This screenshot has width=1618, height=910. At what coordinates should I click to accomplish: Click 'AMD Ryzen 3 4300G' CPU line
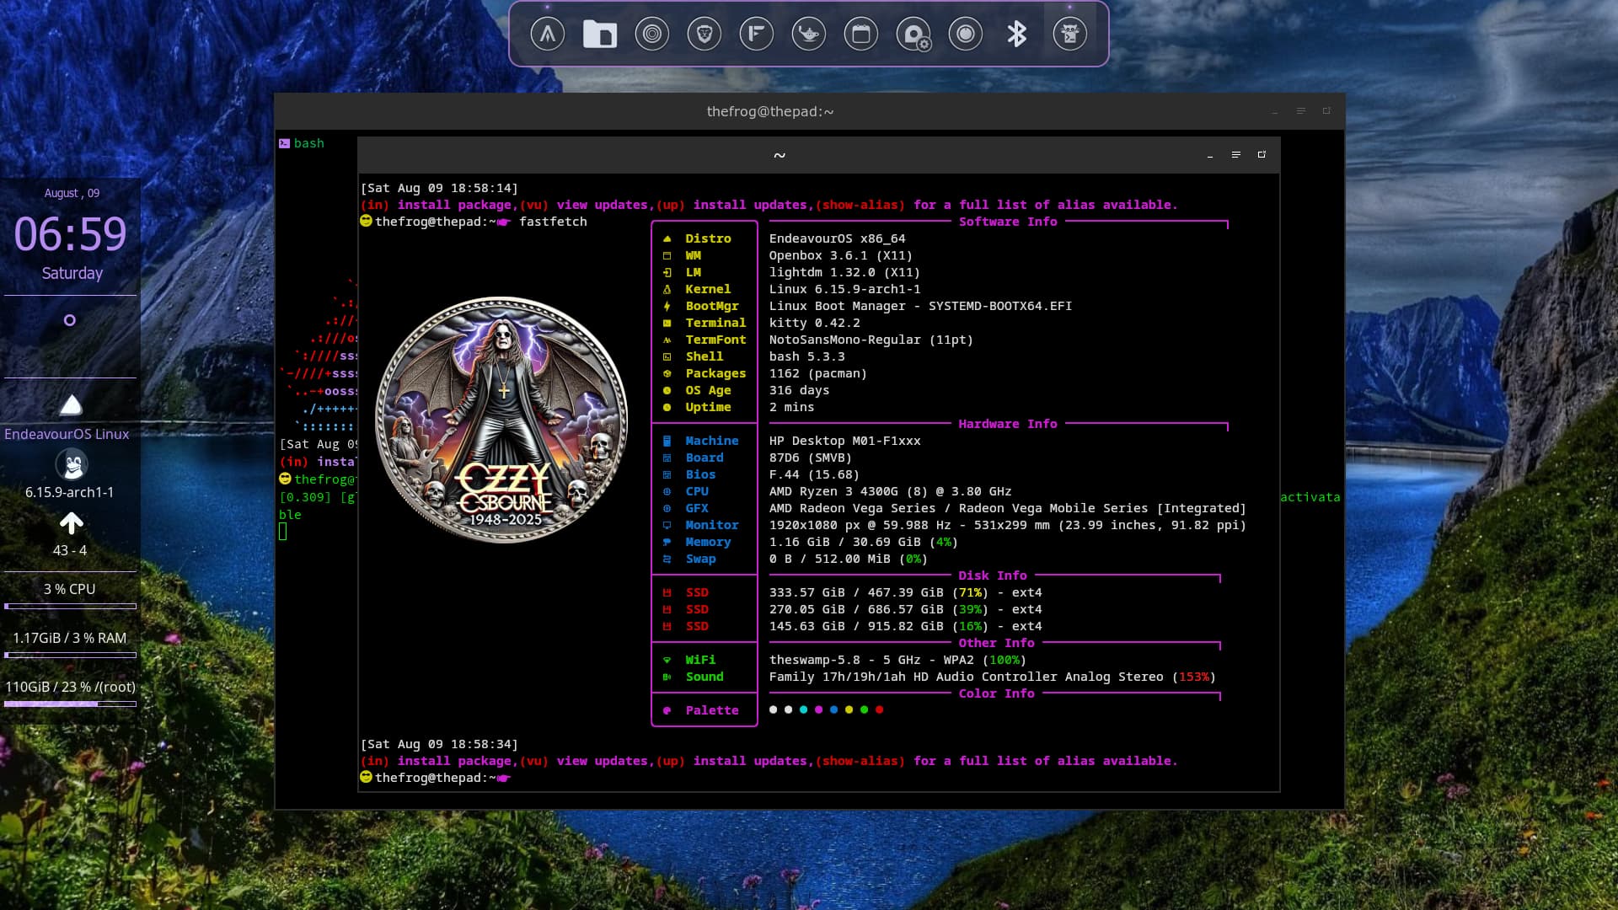pos(890,491)
